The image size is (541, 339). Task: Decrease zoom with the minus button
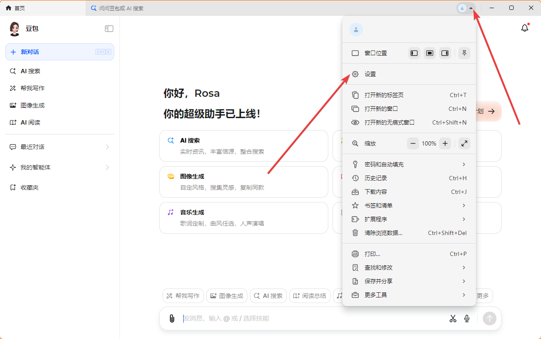pyautogui.click(x=413, y=143)
